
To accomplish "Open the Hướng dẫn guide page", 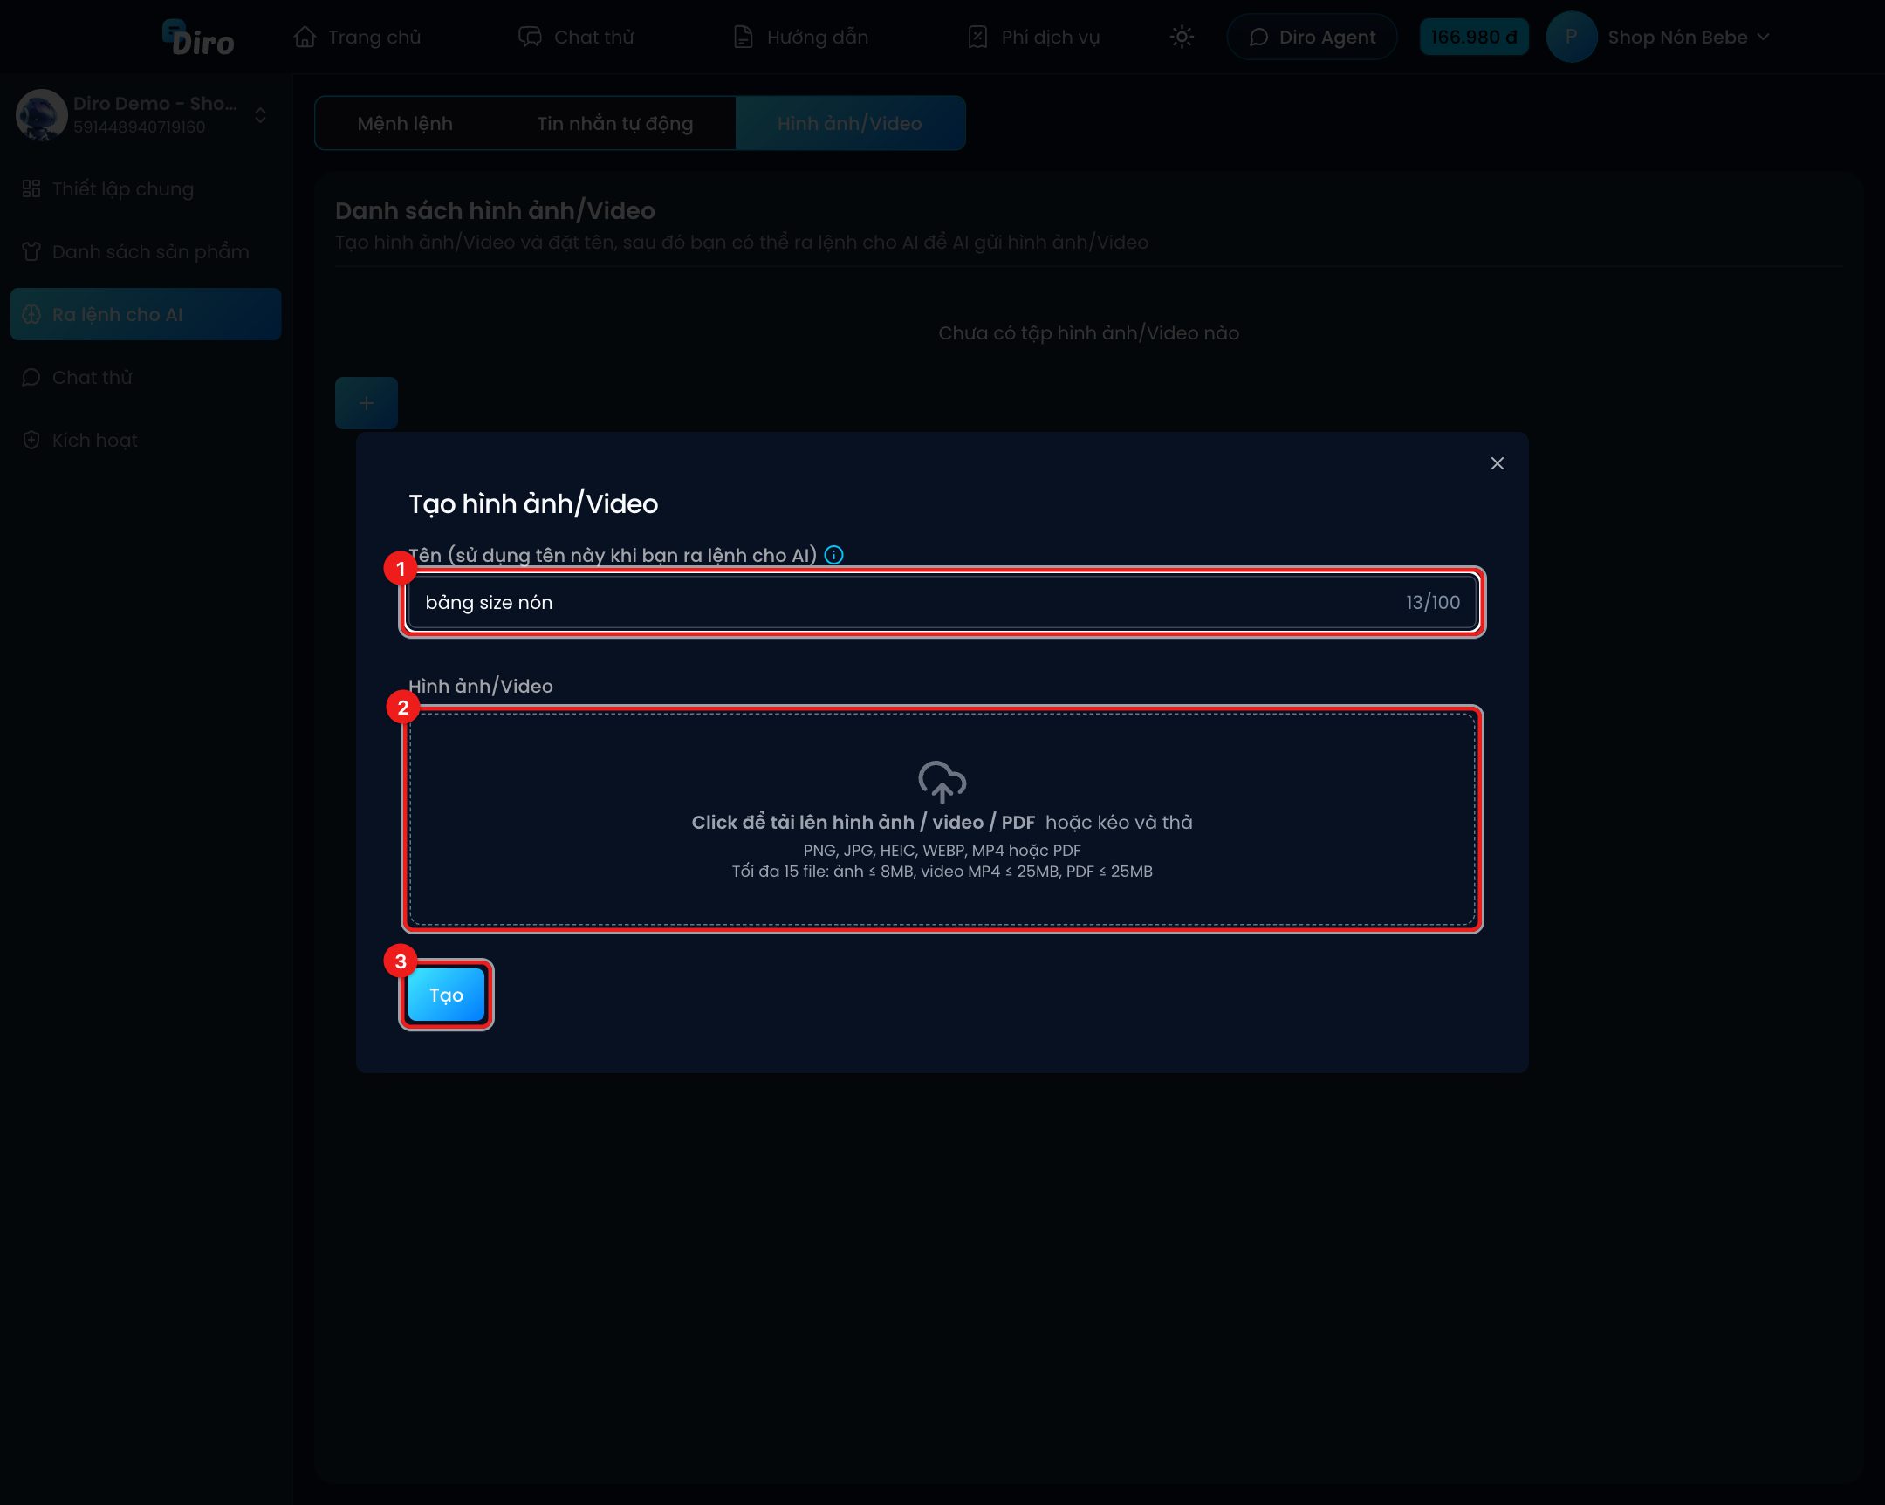I will click(x=801, y=37).
